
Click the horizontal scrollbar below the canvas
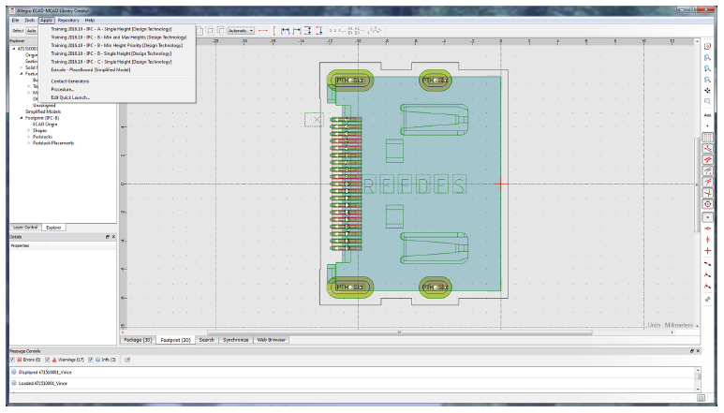coord(403,332)
